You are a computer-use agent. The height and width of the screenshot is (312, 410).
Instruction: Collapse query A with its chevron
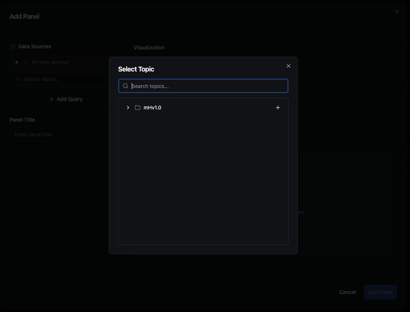[26, 62]
